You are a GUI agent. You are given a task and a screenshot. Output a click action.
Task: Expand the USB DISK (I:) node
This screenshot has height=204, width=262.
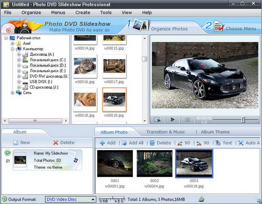tap(19, 82)
